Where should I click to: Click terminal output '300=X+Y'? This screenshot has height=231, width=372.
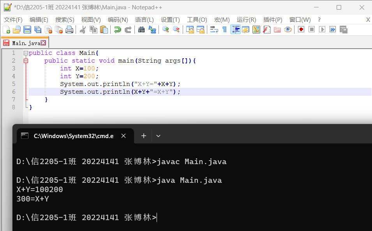pyautogui.click(x=32, y=199)
